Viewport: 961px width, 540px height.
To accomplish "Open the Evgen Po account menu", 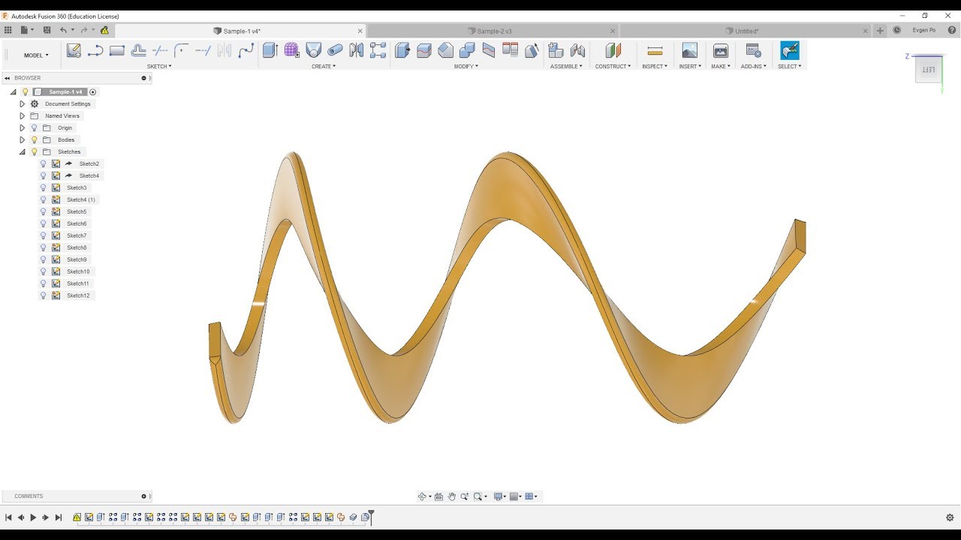I will coord(923,31).
